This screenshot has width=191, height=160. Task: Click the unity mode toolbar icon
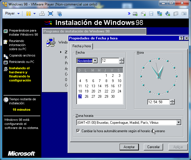(x=59, y=14)
